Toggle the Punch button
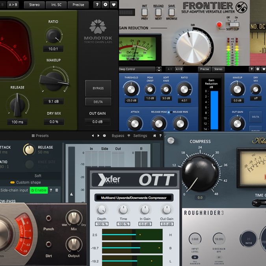Image resolution: width=266 pixels, height=266 pixels. pos(48,218)
